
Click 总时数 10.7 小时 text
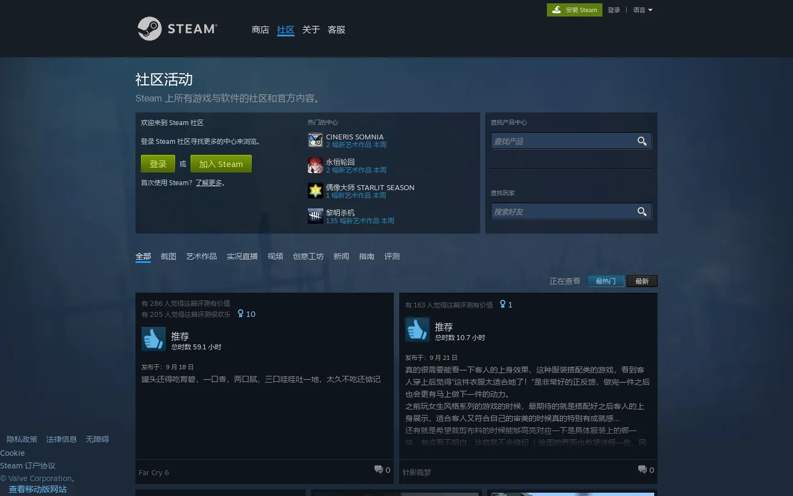pos(460,338)
